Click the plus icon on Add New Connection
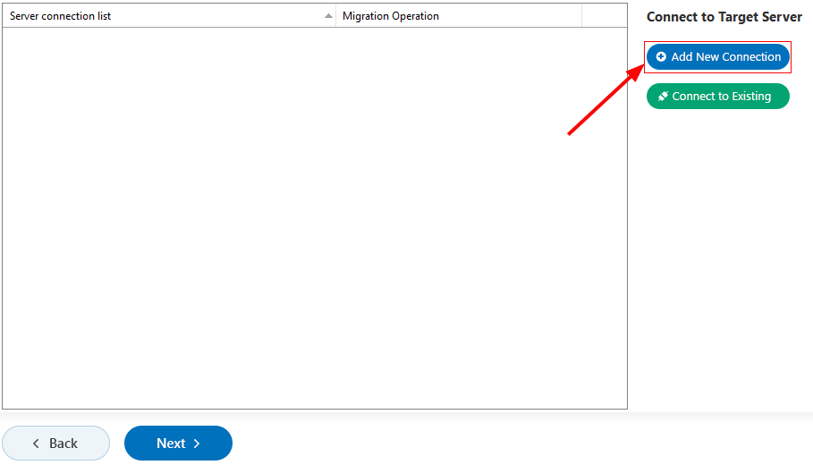This screenshot has height=465, width=813. 661,56
